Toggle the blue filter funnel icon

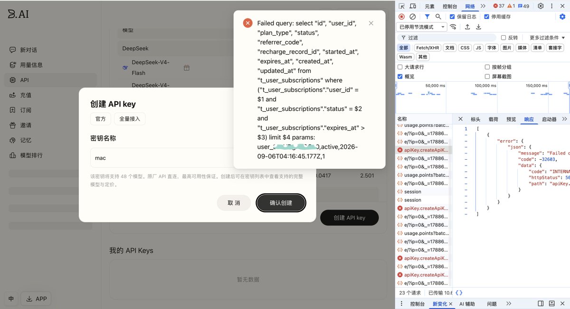point(427,17)
